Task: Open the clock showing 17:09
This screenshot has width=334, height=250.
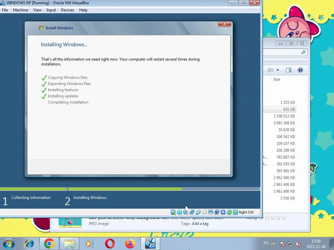Action: [x=316, y=244]
